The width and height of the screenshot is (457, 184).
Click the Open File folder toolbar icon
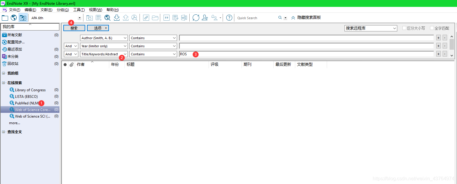[155, 18]
